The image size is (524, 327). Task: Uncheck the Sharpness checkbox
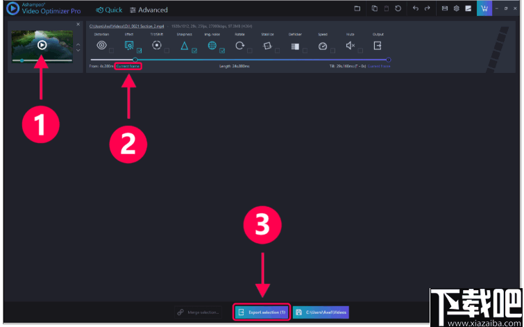pos(194,51)
